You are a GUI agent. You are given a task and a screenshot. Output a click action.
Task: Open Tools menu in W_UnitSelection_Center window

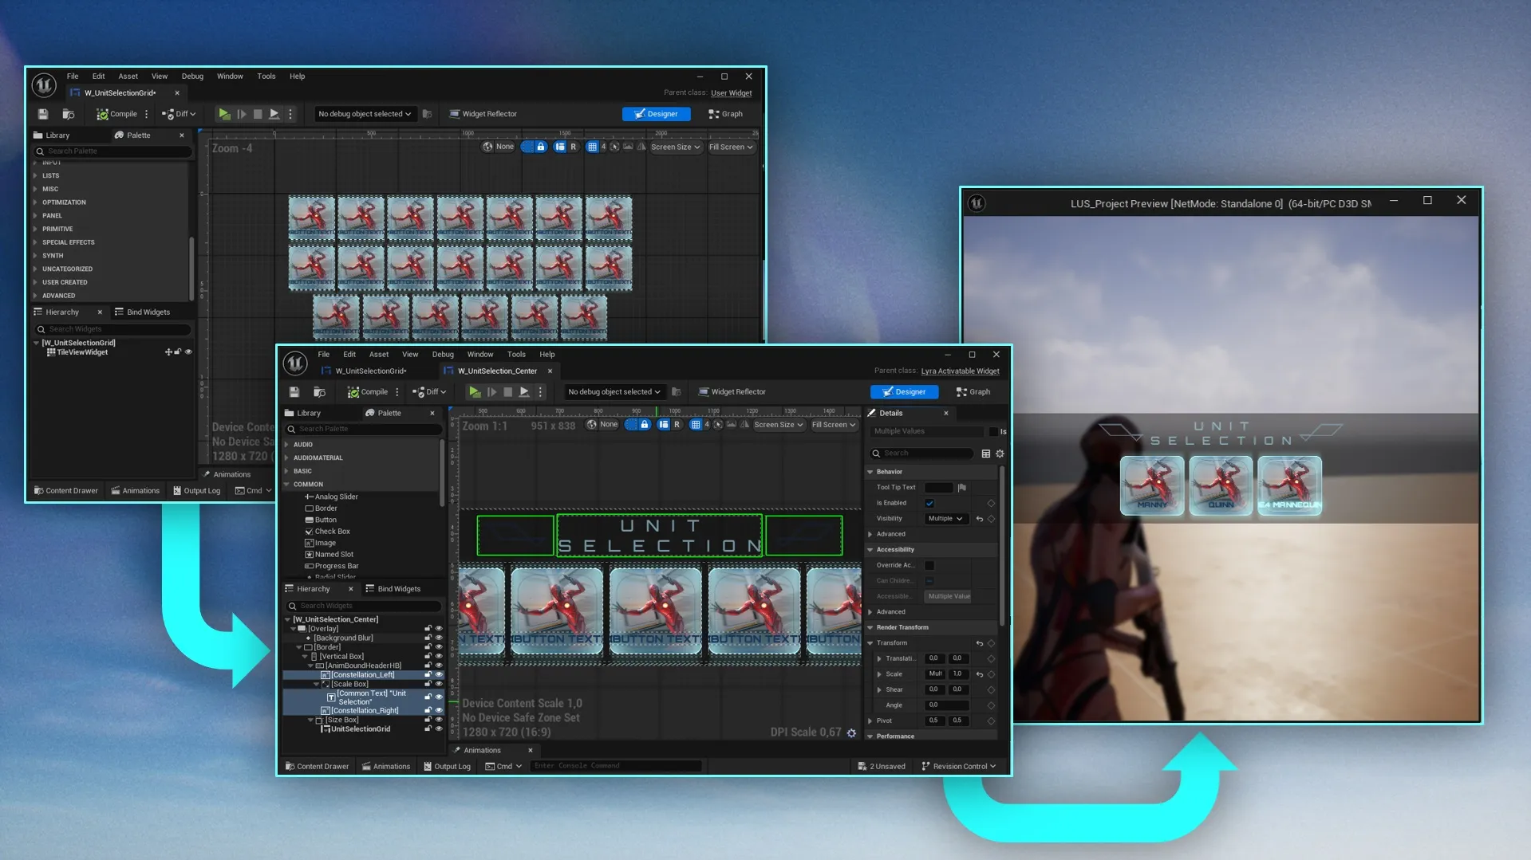coord(516,355)
